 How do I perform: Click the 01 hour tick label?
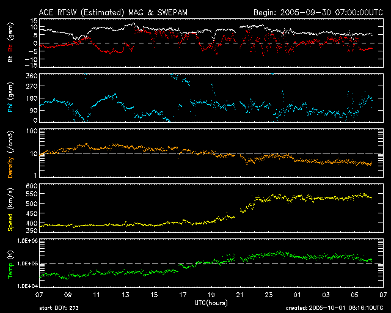tap(298, 295)
